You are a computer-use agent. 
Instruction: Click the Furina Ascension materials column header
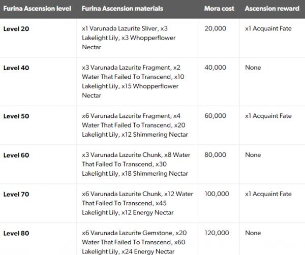[122, 9]
